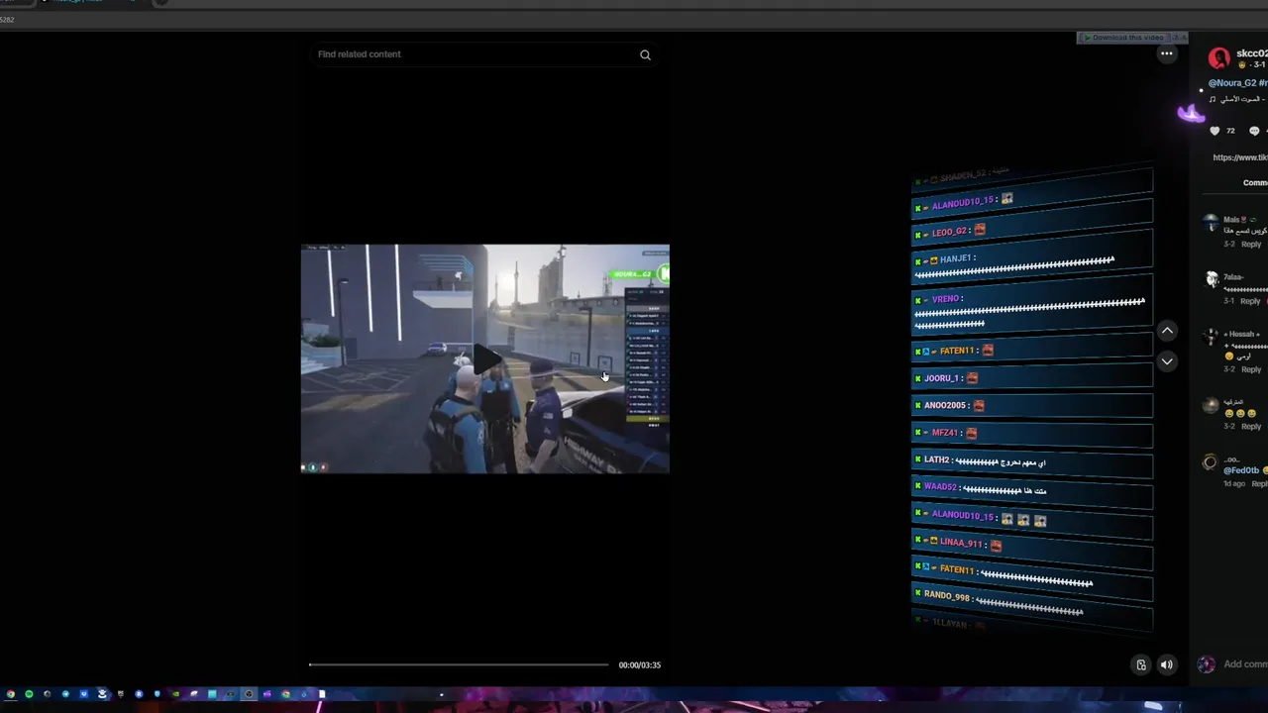Click the Download this video button
The image size is (1268, 713).
(x=1126, y=38)
